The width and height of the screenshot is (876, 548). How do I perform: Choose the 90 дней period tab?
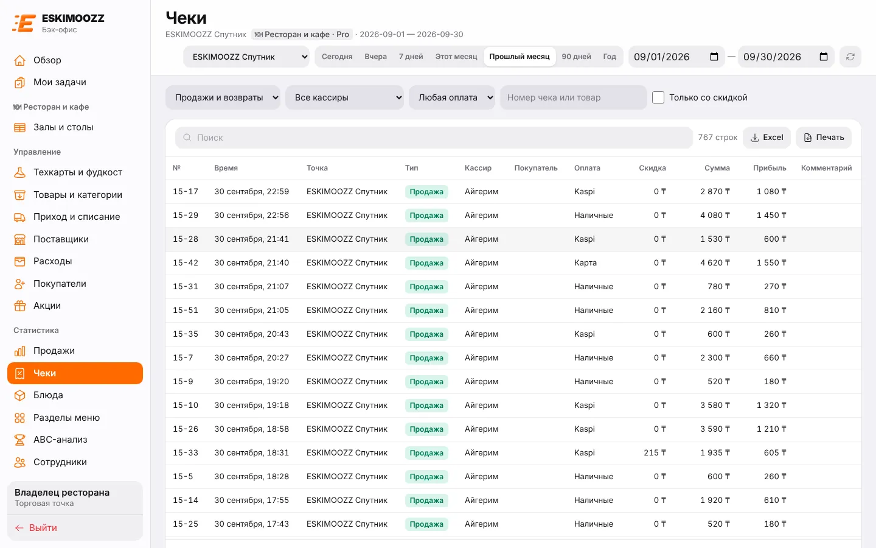(x=576, y=57)
